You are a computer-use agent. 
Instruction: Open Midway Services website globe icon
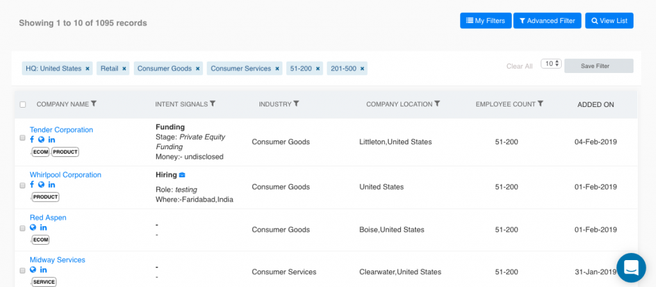coord(33,270)
